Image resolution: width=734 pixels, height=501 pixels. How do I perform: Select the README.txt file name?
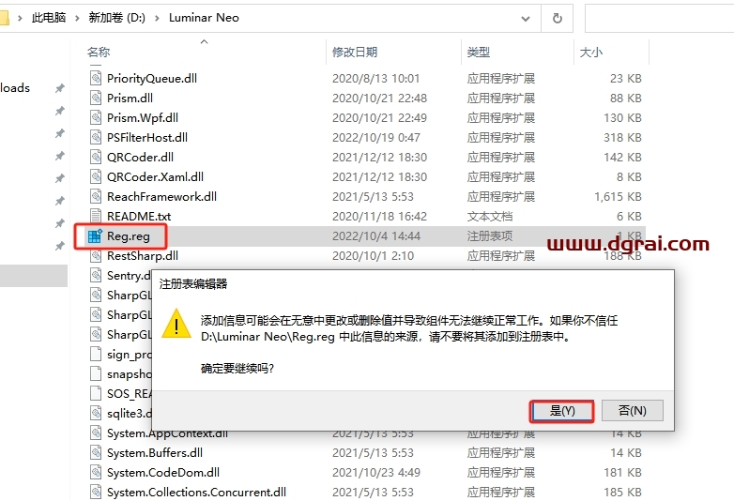(x=139, y=216)
